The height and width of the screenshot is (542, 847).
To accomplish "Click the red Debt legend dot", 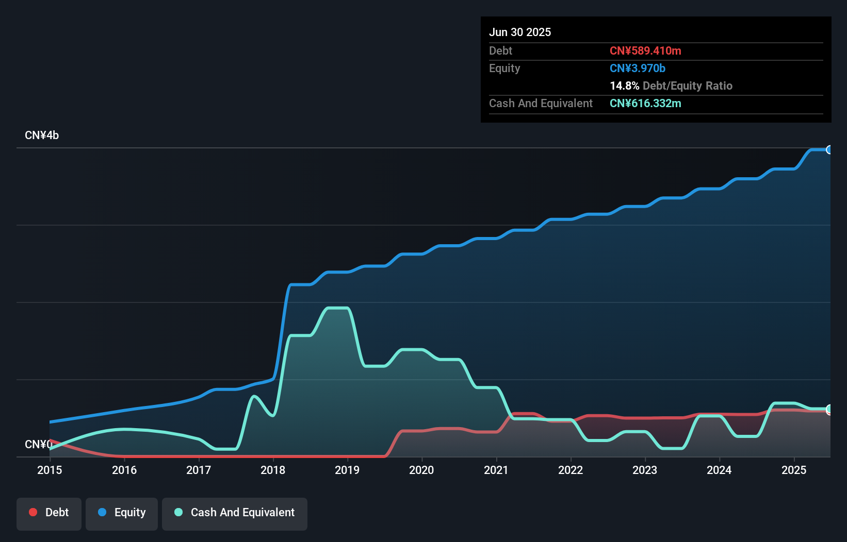I will 32,512.
